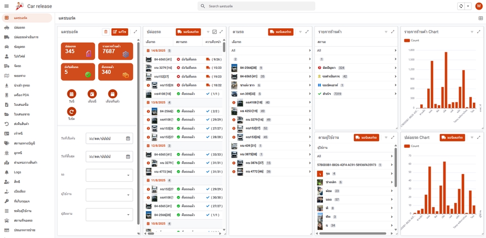Click the Search แดชบอร์ด input field
The width and height of the screenshot is (486, 238).
coord(256,6)
